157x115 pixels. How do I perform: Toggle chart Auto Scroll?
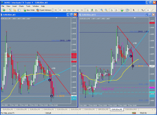[112, 10]
